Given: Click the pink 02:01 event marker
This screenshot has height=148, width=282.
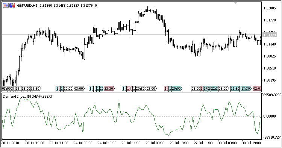Looking at the screenshot, I should tap(257, 89).
